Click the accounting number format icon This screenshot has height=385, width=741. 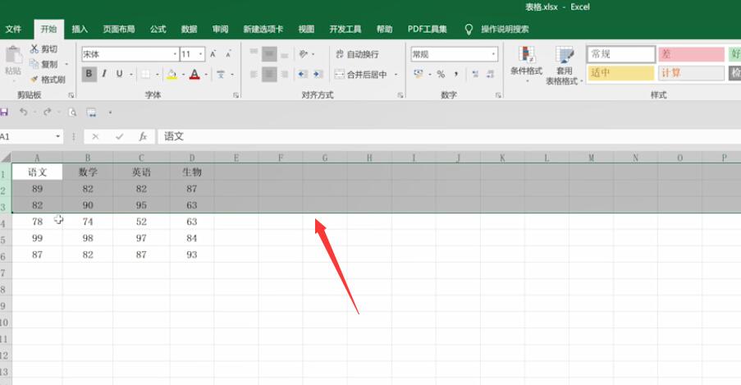419,74
